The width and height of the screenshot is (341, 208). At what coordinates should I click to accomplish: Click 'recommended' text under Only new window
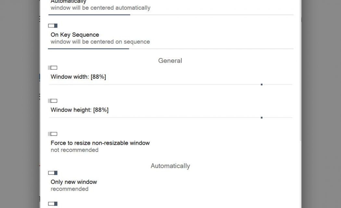(69, 189)
